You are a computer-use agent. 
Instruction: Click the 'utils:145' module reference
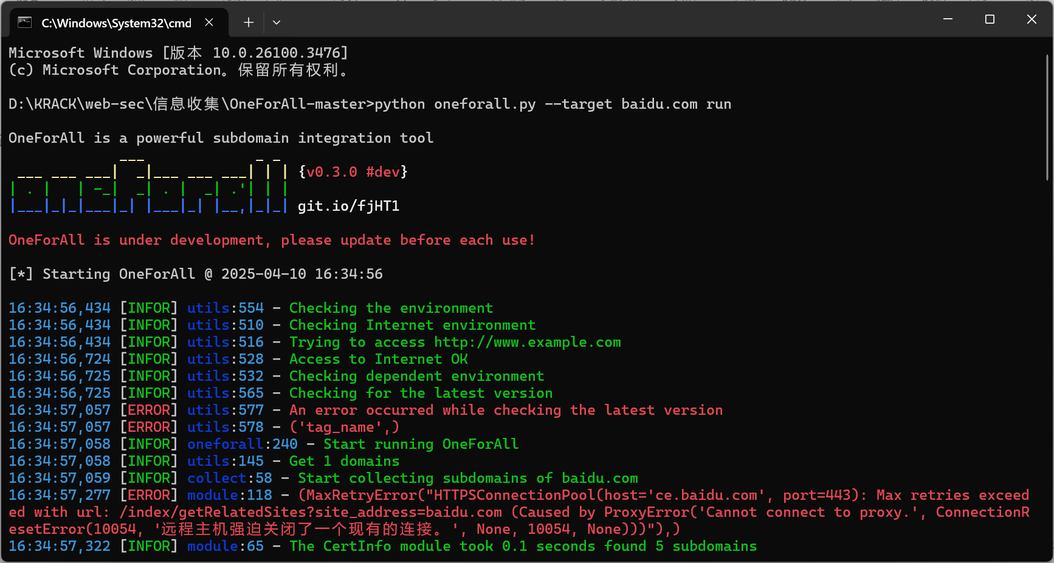pyautogui.click(x=225, y=461)
